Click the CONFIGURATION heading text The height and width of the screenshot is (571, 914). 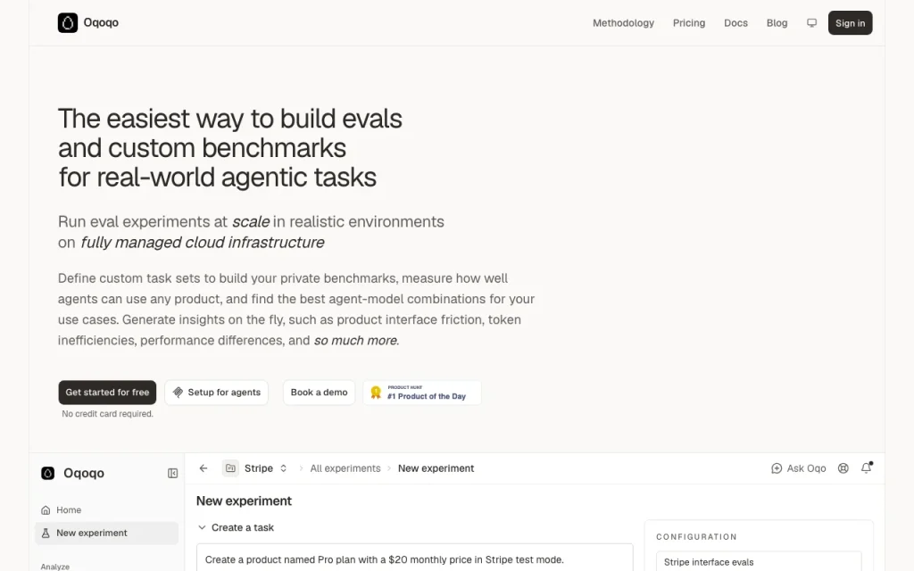pos(696,536)
